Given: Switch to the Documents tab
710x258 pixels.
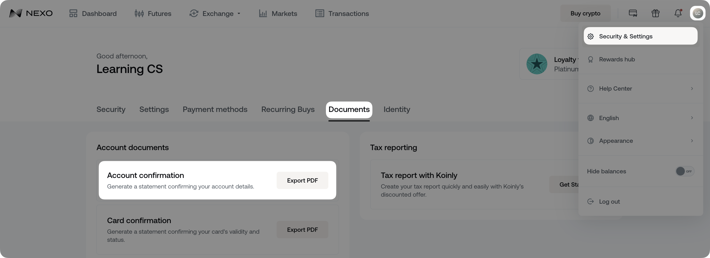Looking at the screenshot, I should [349, 109].
